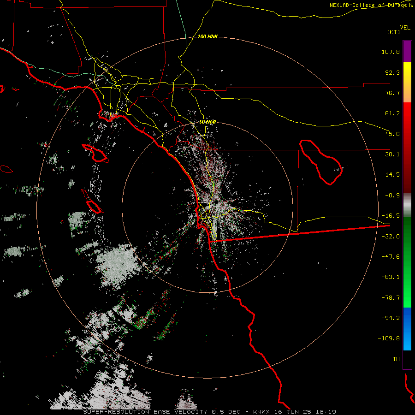Click the NEXLAB-College of DuPage credit text

(x=371, y=5)
